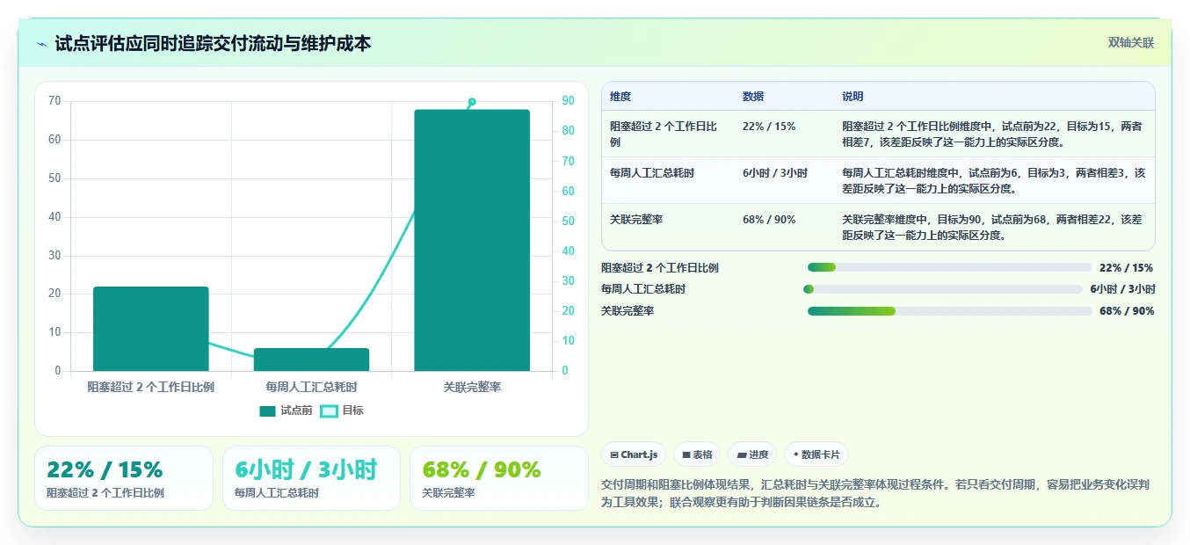Click the 6小时 / 3小时 value in table
The image size is (1190, 545).
tap(775, 173)
